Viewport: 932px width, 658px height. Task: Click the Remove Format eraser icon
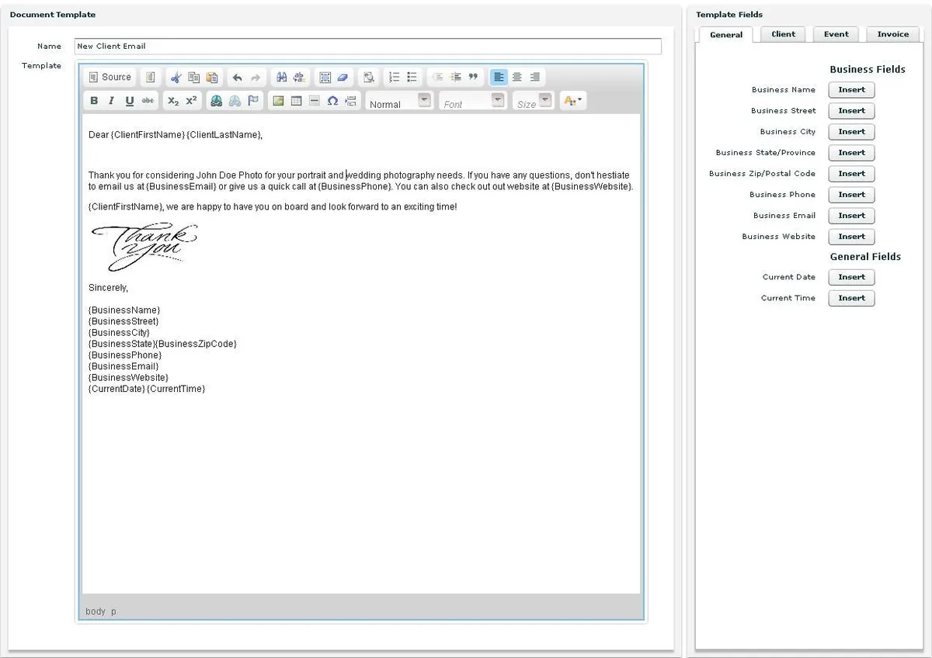pyautogui.click(x=343, y=78)
